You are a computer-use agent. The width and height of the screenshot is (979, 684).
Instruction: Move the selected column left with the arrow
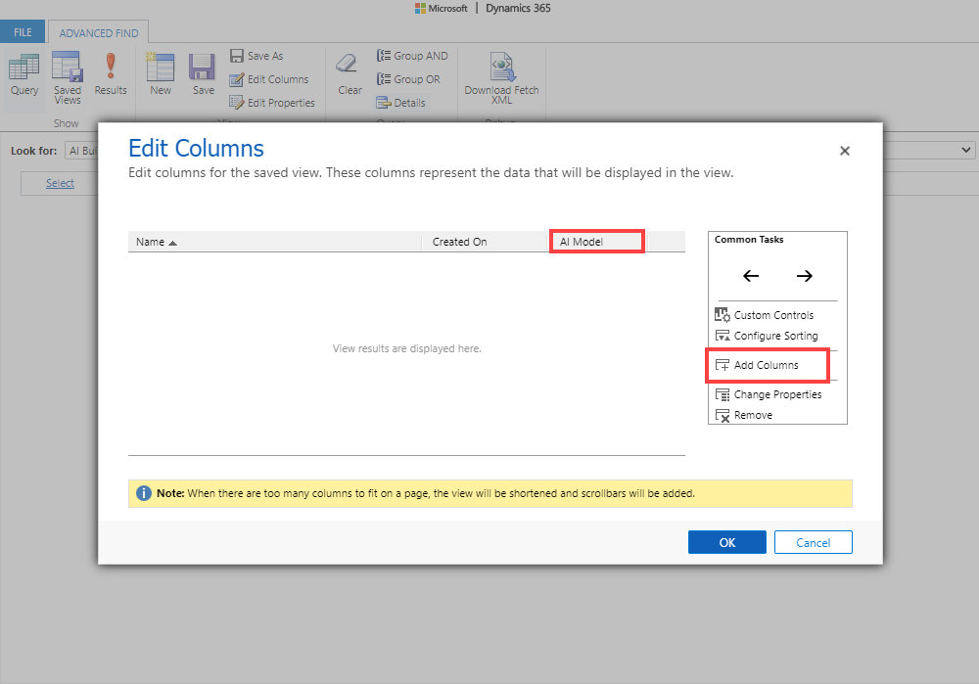750,276
